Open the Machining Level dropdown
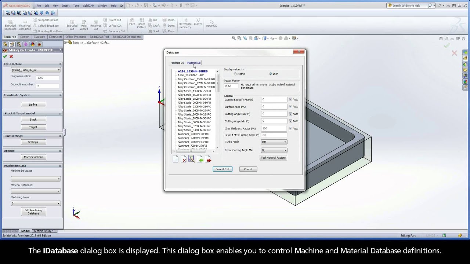The image size is (470, 264). (x=36, y=203)
